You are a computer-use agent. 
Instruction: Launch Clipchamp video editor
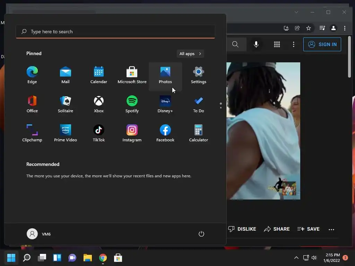32,133
